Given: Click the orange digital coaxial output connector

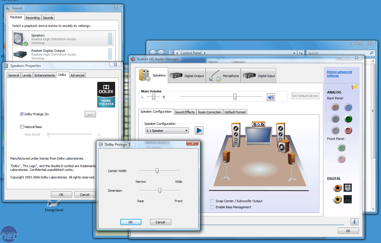Looking at the screenshot, I should (x=337, y=188).
